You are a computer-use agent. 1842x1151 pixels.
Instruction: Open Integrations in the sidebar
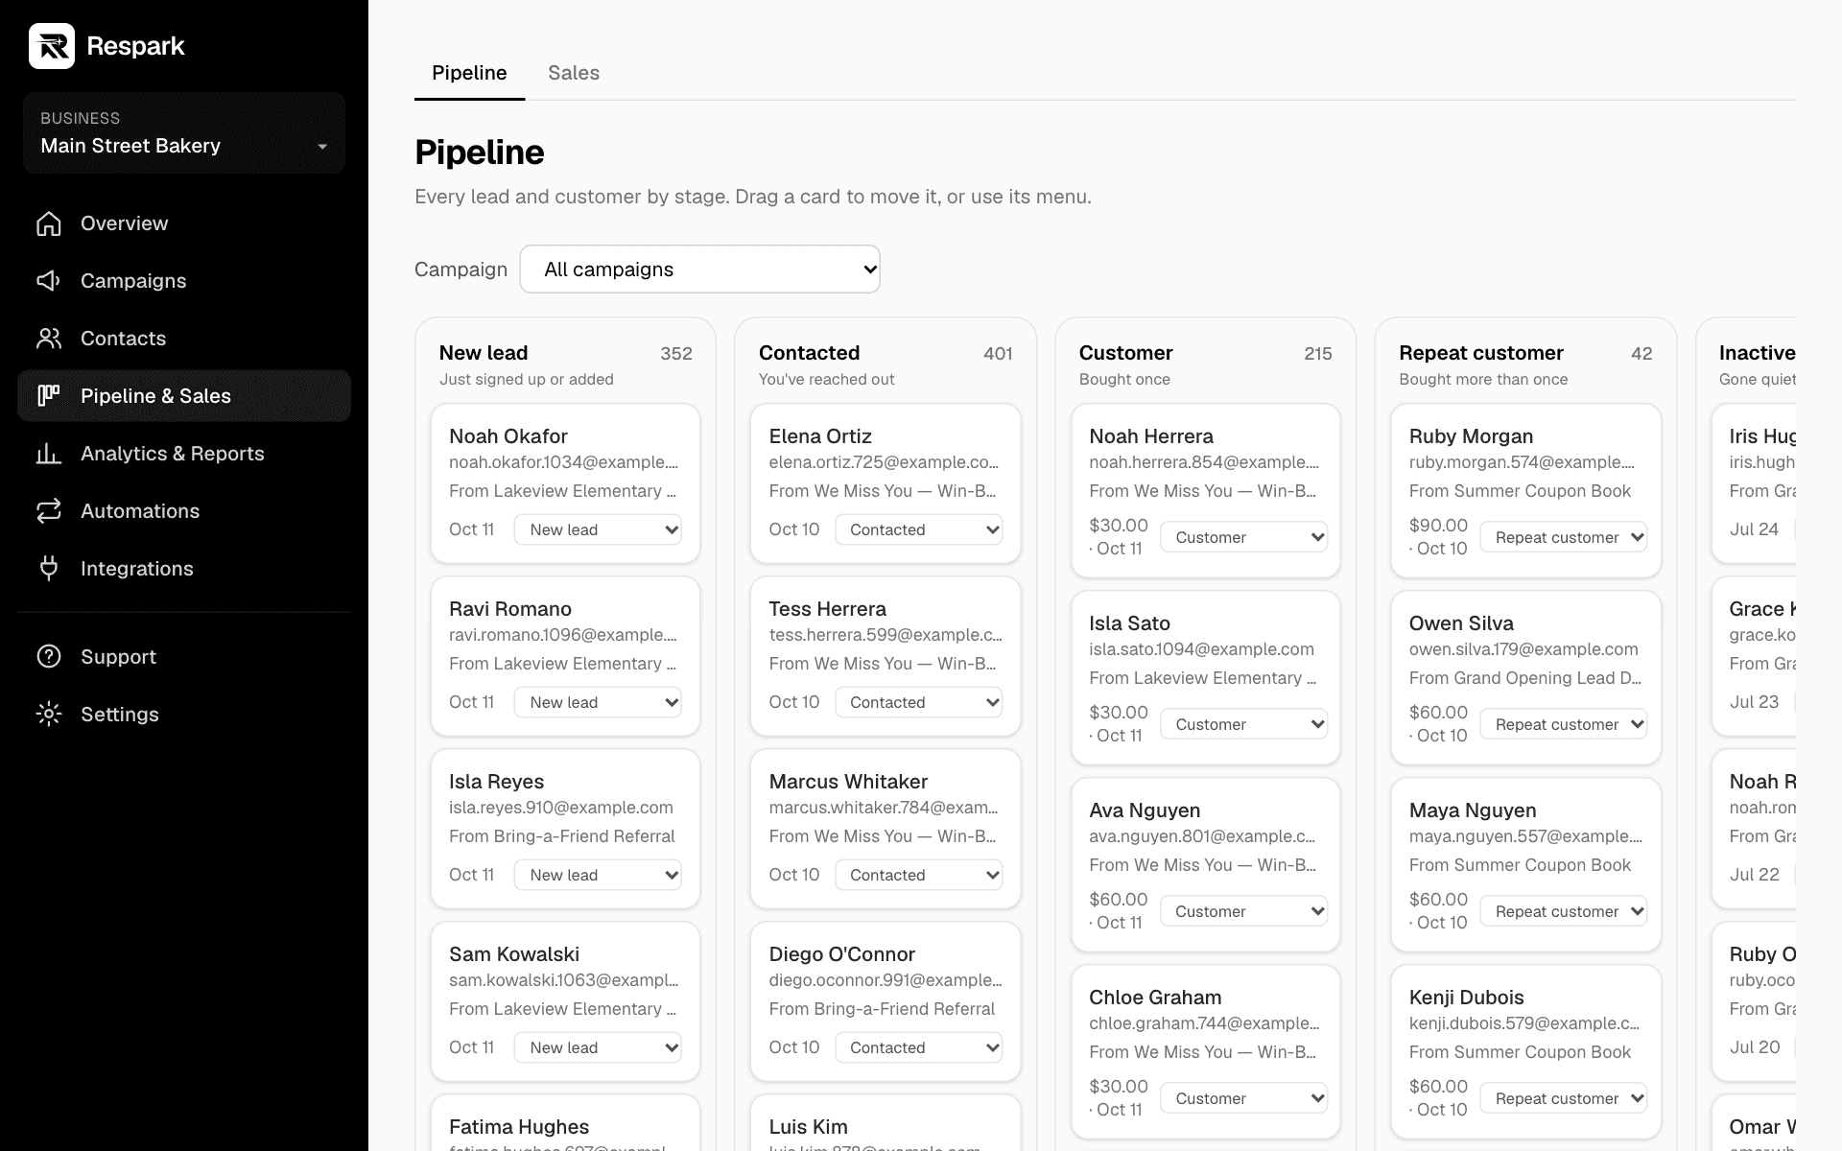[x=184, y=569]
